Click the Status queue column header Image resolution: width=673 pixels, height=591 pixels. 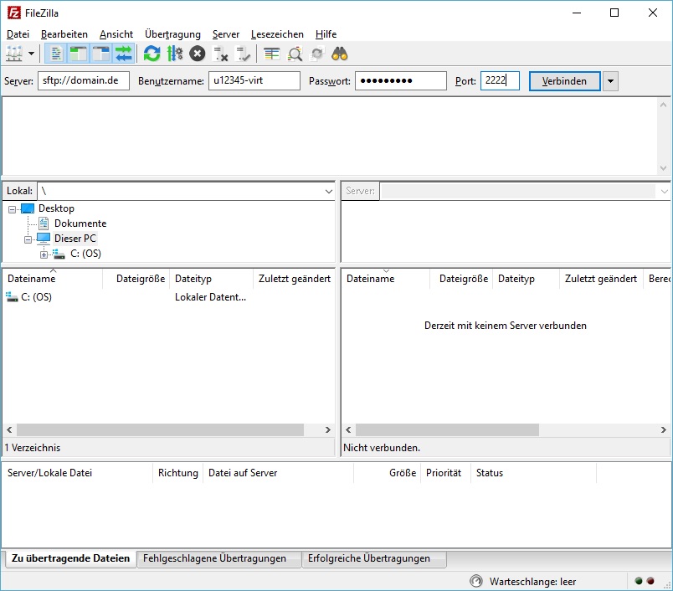533,473
